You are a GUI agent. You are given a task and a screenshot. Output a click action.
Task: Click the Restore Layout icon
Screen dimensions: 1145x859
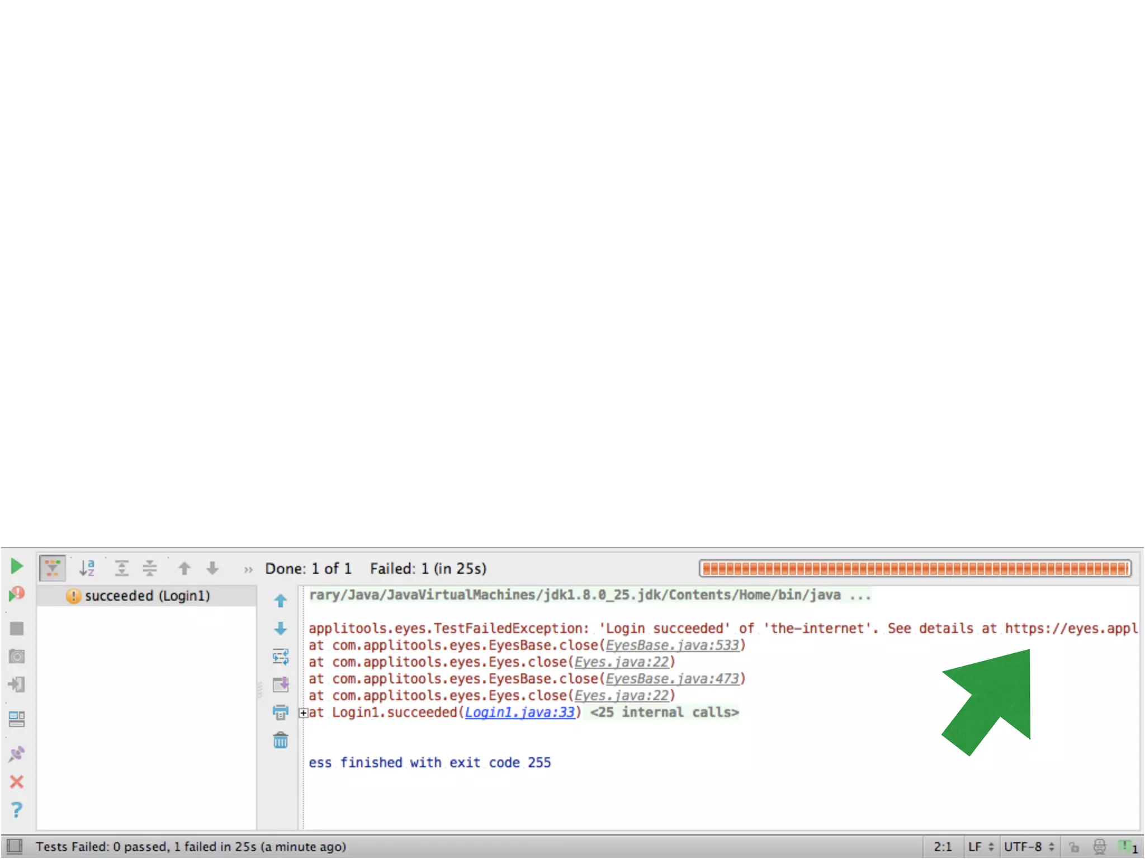point(17,719)
